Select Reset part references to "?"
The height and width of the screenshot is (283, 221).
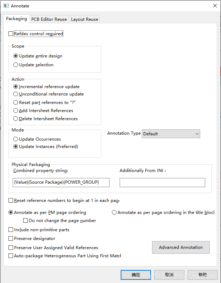pos(16,103)
